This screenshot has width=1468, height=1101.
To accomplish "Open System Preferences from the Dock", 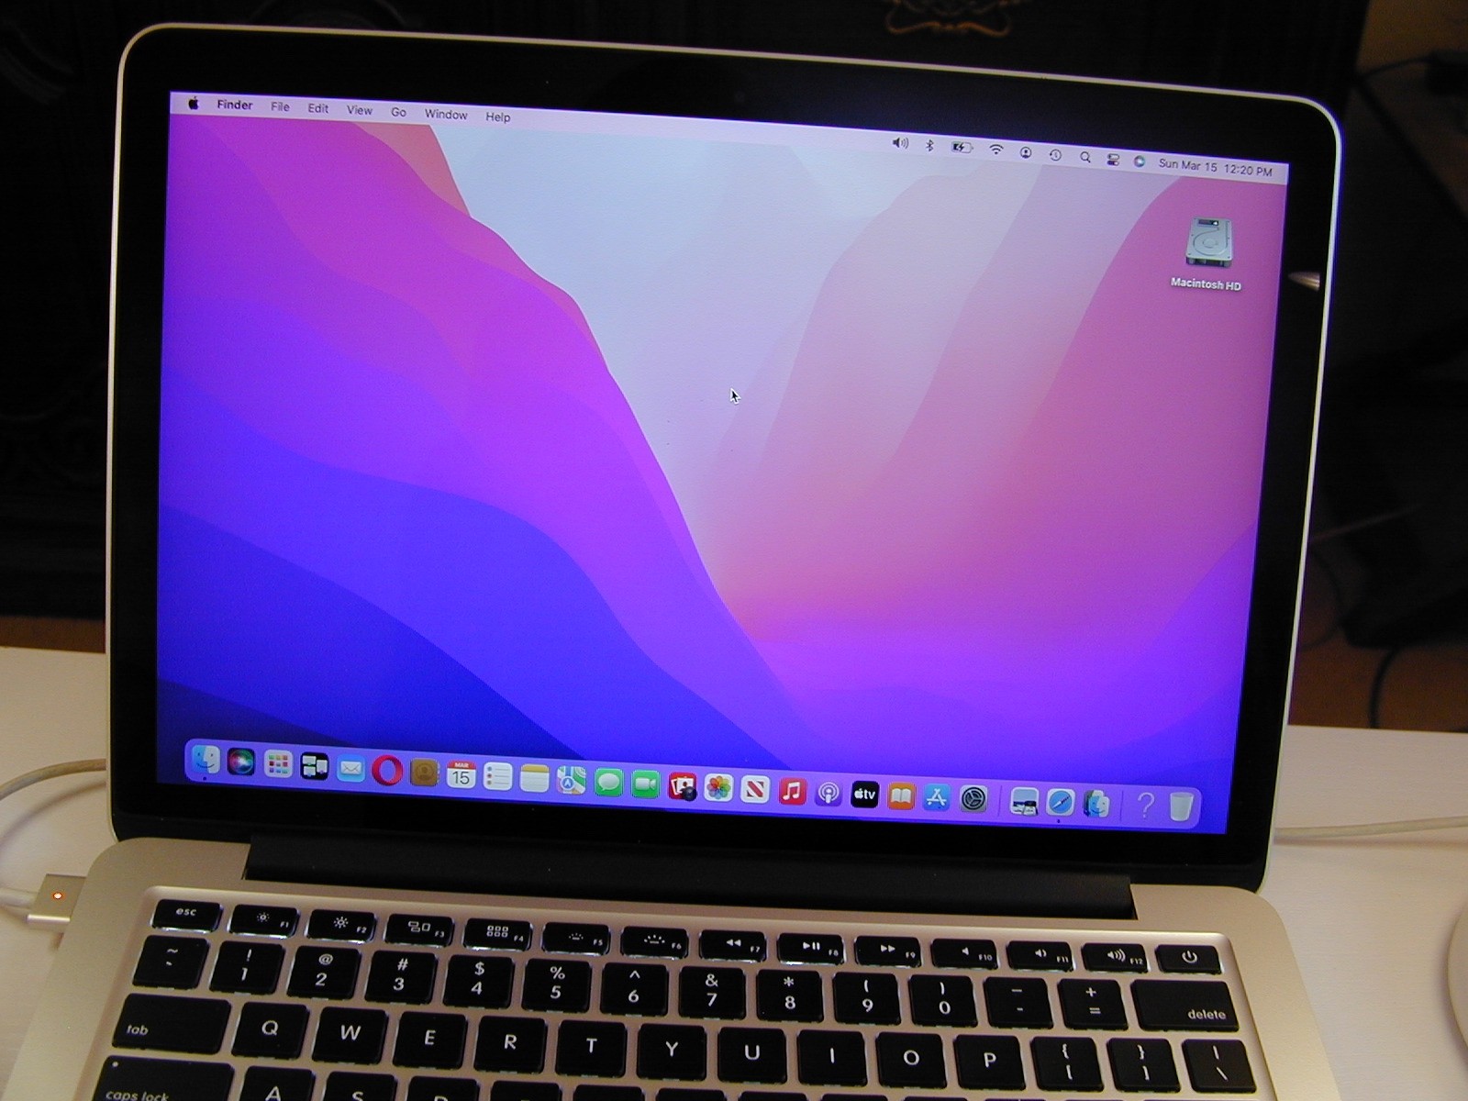I will [973, 800].
